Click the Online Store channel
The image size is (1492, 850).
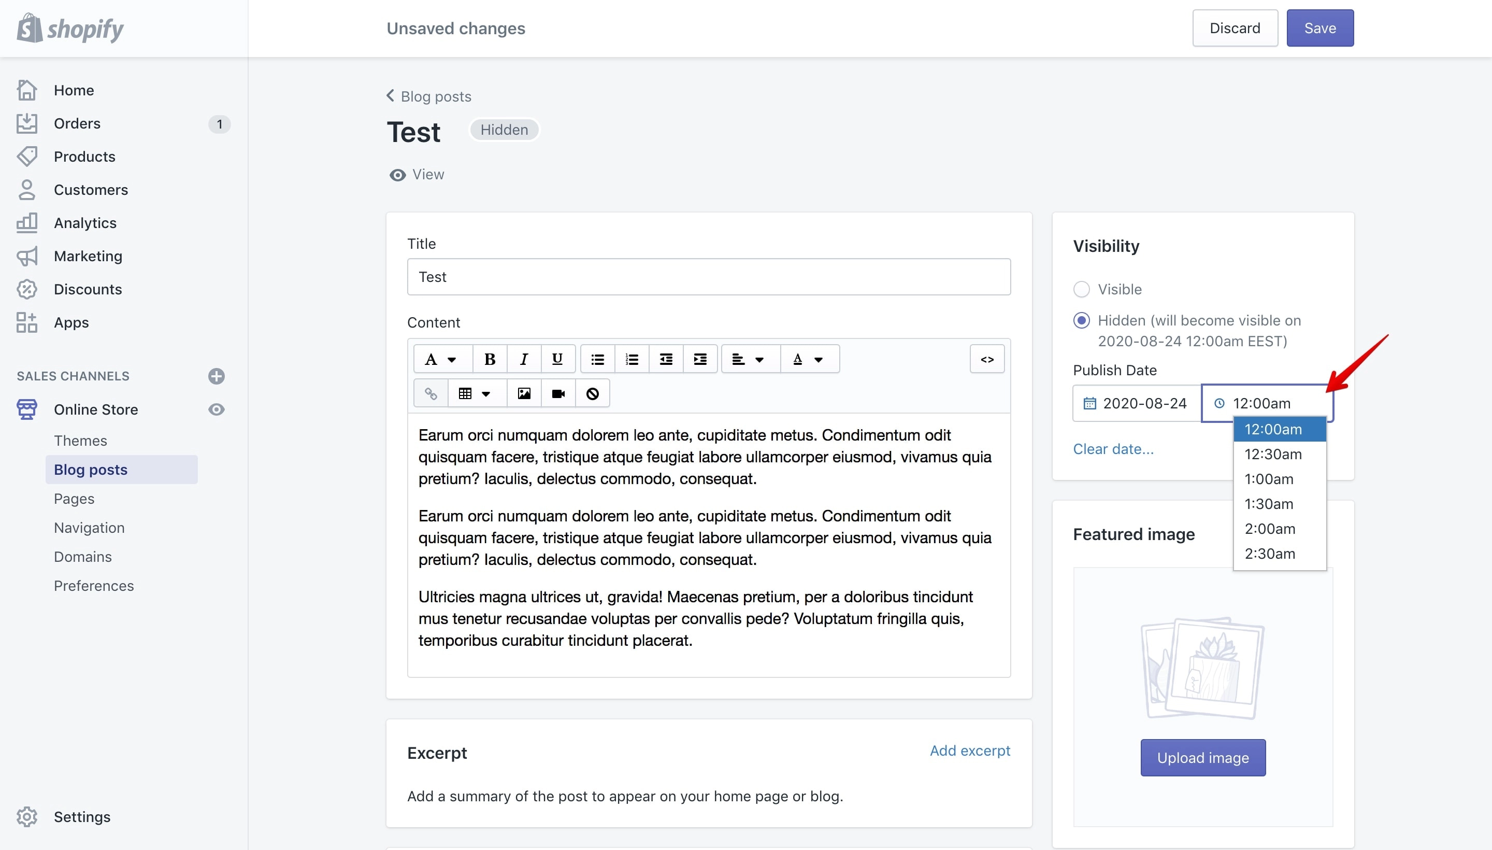point(96,409)
